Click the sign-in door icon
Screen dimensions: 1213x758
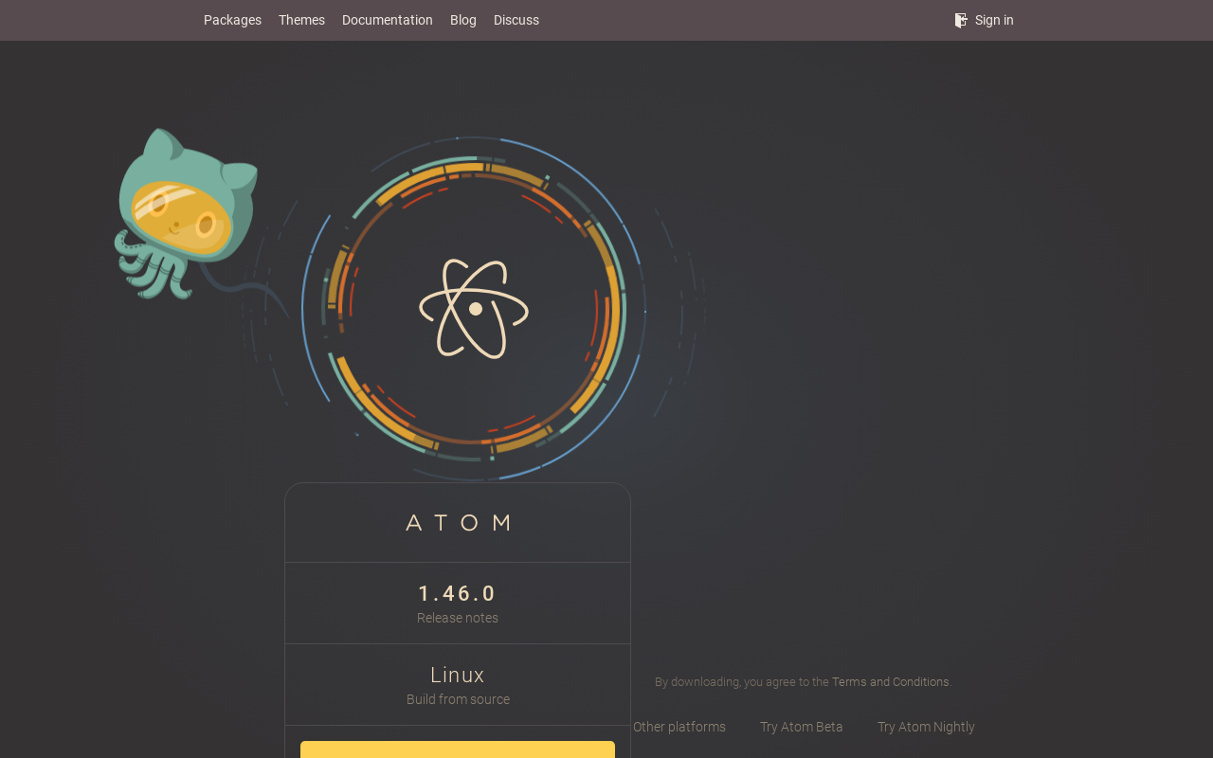tap(961, 20)
